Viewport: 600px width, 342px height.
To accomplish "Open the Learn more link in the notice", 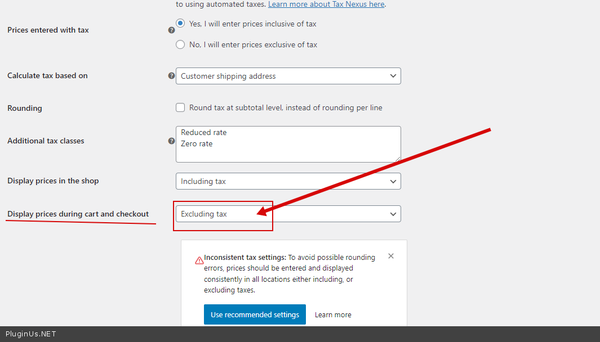I will point(333,315).
